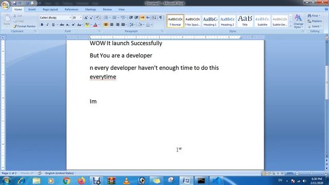Apply the text highlight color
This screenshot has height=185, width=329.
[87, 25]
